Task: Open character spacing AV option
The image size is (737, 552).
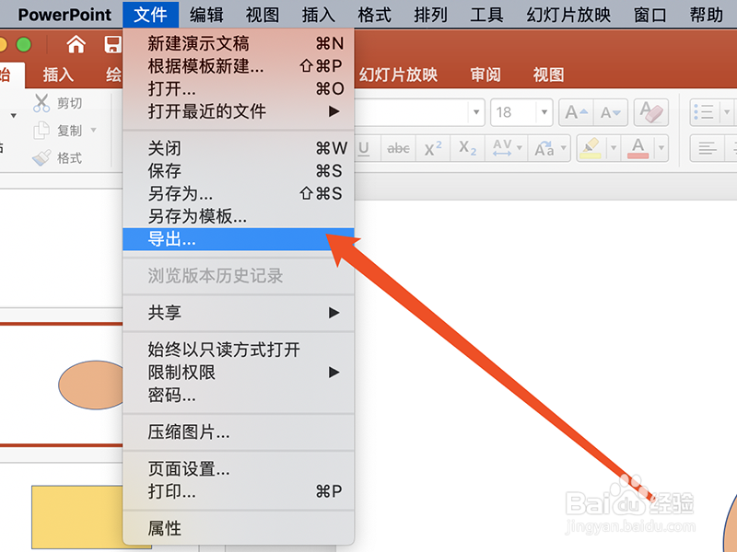Action: (502, 148)
